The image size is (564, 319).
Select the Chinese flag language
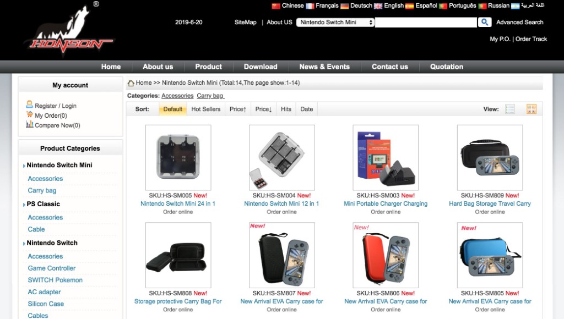point(276,5)
